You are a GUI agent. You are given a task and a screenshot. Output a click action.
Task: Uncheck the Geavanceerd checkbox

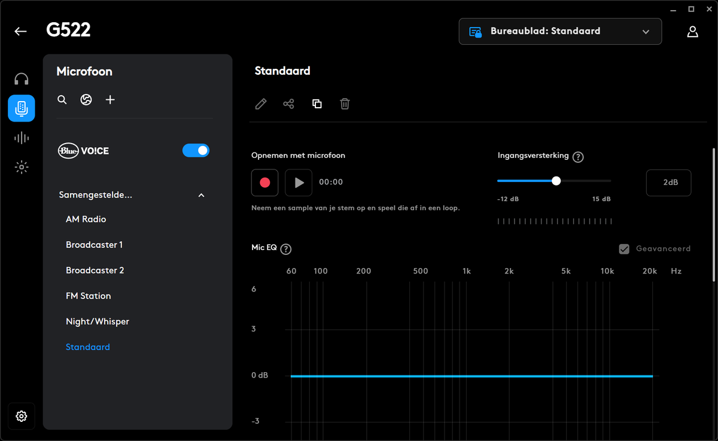[624, 249]
